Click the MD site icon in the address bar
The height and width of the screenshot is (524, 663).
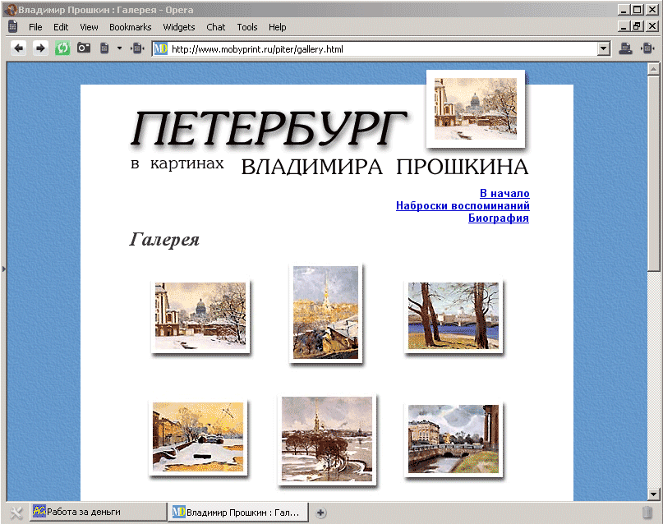click(161, 49)
